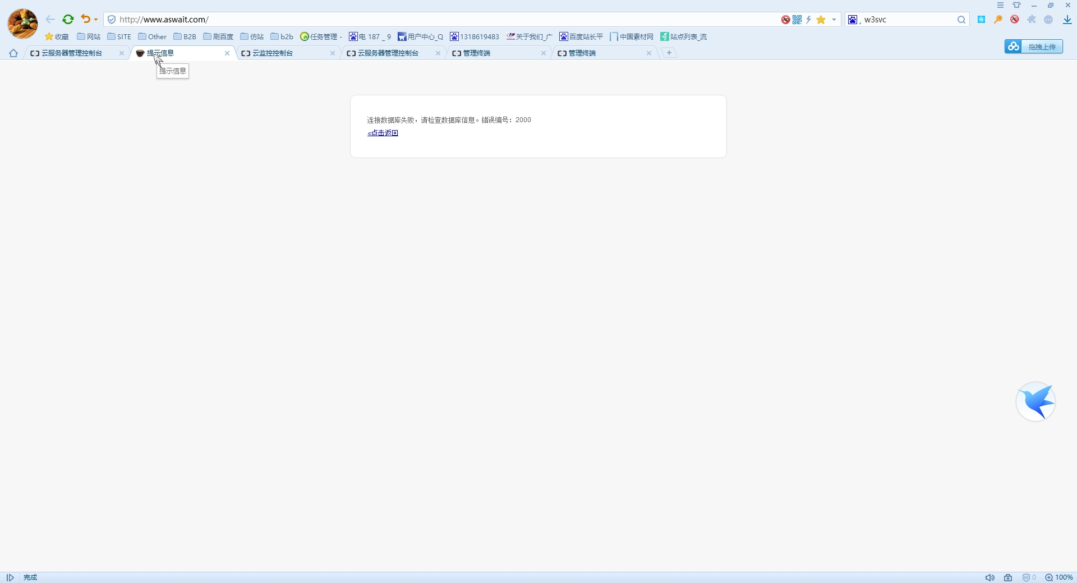
Task: Open the downloads arrow icon
Action: 1067,20
